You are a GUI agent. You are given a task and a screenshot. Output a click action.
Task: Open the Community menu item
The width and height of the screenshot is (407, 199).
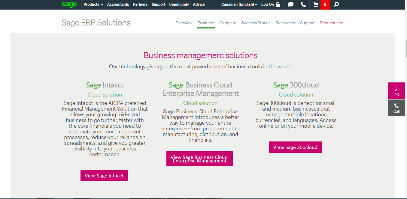click(x=179, y=4)
